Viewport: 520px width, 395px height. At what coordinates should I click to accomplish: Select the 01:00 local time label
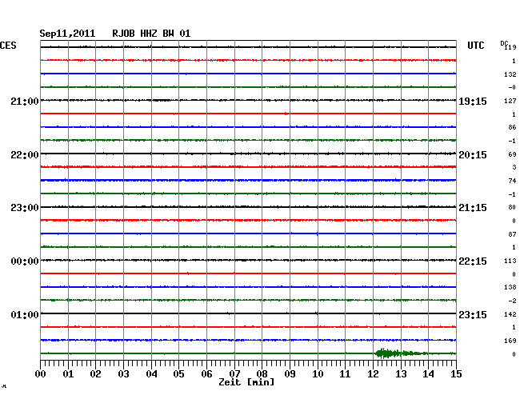pyautogui.click(x=25, y=314)
